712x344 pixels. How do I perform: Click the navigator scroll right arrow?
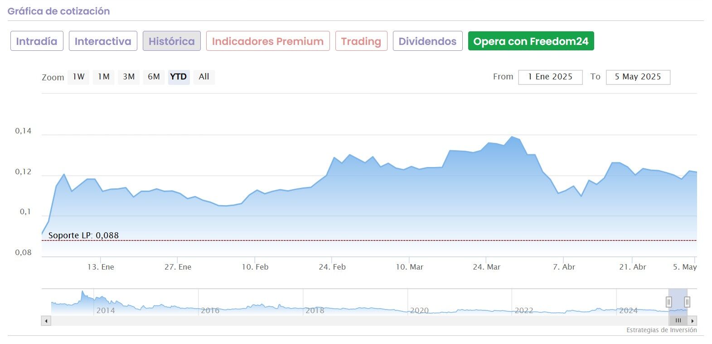(693, 321)
